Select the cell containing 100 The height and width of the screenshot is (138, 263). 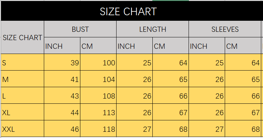(x=98, y=62)
